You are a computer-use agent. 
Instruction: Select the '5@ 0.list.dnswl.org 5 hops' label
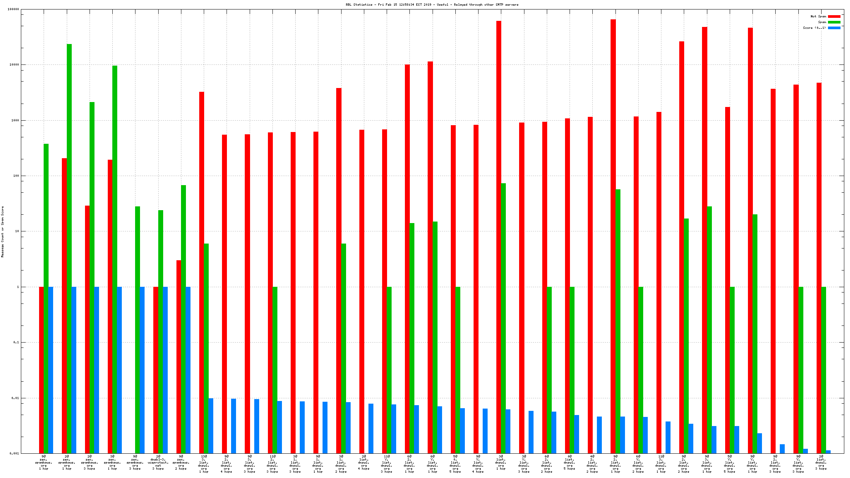tap(455, 464)
